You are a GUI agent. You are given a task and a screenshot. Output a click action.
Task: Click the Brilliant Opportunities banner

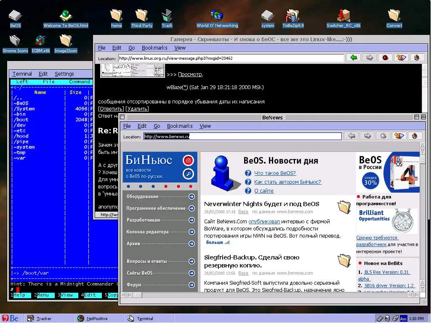(387, 221)
